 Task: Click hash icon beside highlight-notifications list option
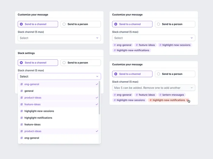21,118
